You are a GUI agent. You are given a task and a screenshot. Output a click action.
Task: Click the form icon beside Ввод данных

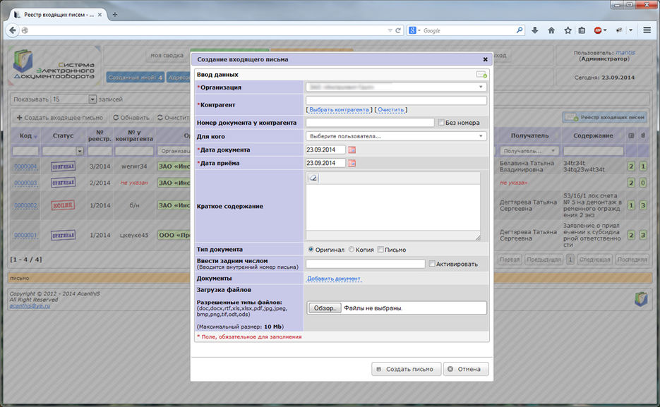coord(481,75)
